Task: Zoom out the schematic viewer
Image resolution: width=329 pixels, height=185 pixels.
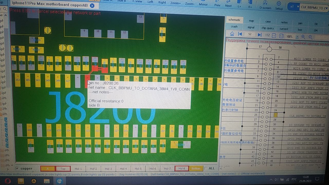Action: click(x=310, y=37)
